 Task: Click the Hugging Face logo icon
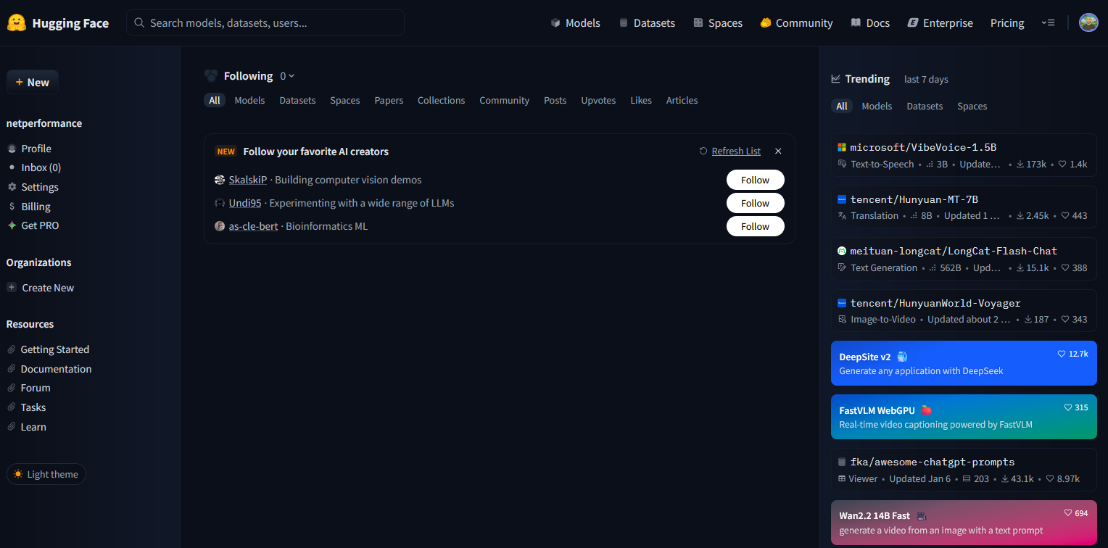(x=17, y=23)
